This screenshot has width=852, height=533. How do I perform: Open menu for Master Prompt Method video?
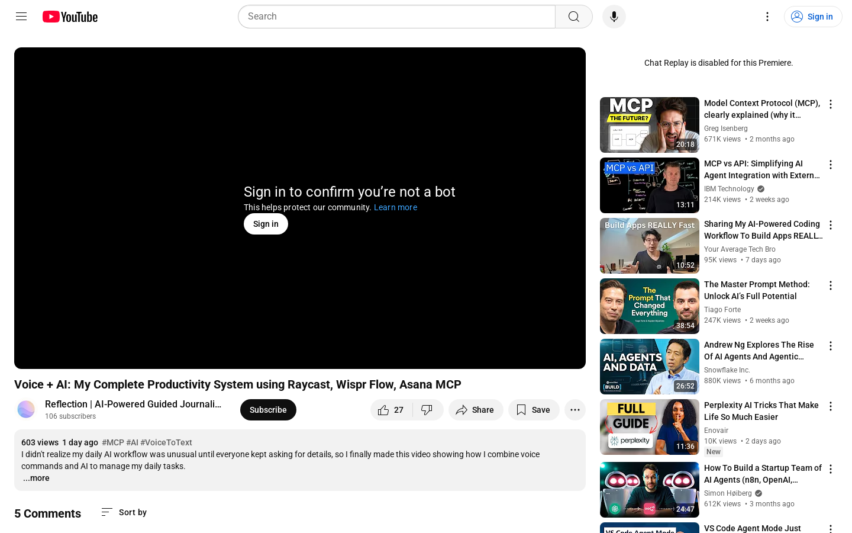pyautogui.click(x=831, y=285)
